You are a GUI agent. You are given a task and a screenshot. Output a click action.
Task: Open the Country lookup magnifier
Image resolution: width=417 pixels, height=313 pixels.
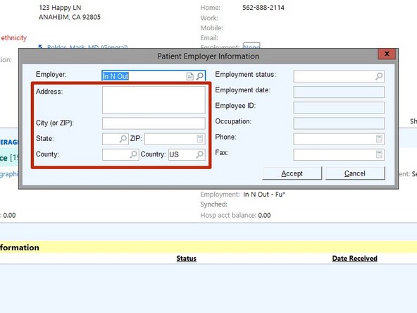(200, 154)
